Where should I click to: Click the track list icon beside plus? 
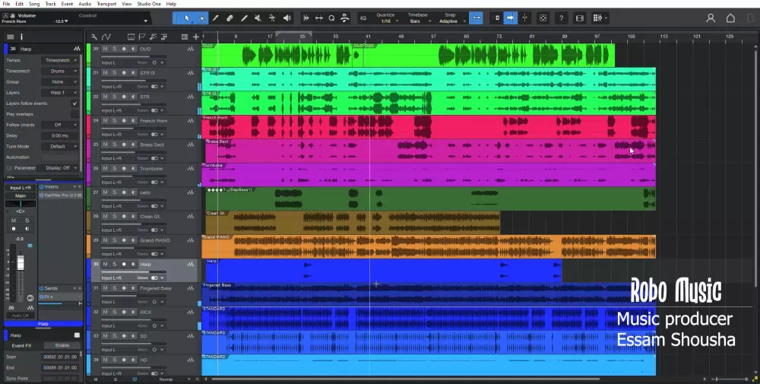tap(185, 36)
